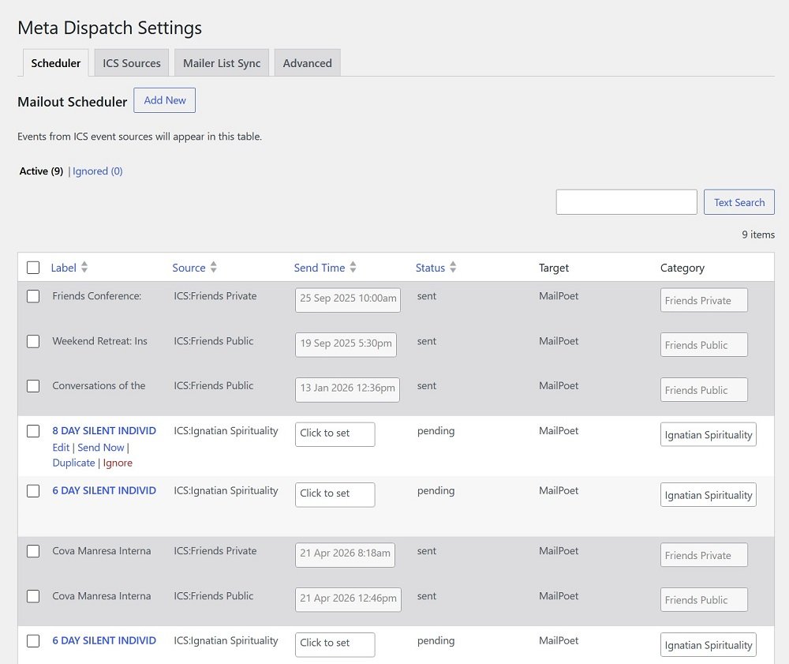This screenshot has width=789, height=664.
Task: Click the Add New button
Action: (165, 100)
